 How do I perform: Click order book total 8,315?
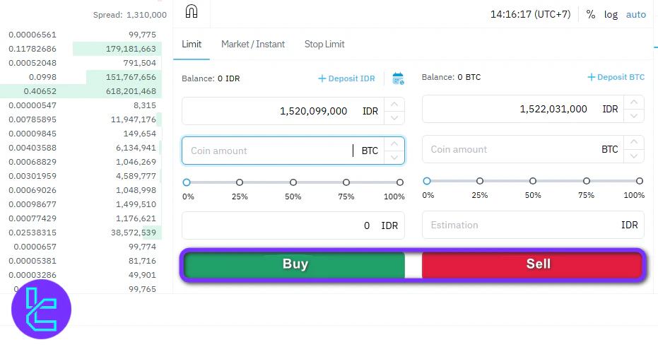pyautogui.click(x=145, y=105)
